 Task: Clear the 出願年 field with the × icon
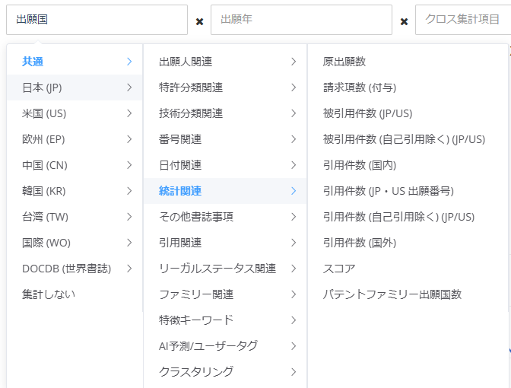point(404,21)
